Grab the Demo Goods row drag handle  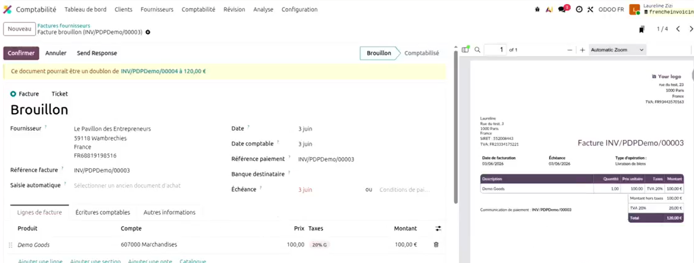[x=11, y=245]
